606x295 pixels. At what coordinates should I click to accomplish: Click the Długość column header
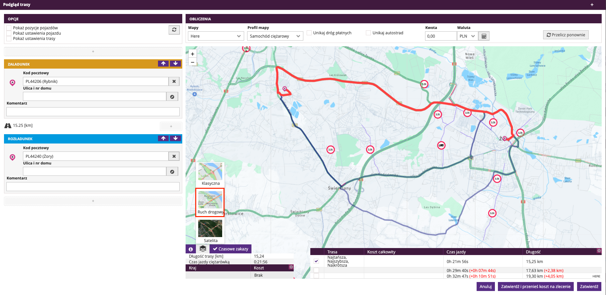(x=562, y=252)
